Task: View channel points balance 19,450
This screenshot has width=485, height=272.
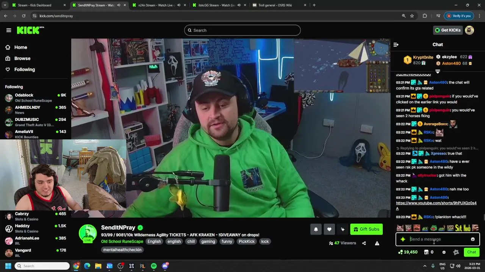Action: (x=408, y=252)
